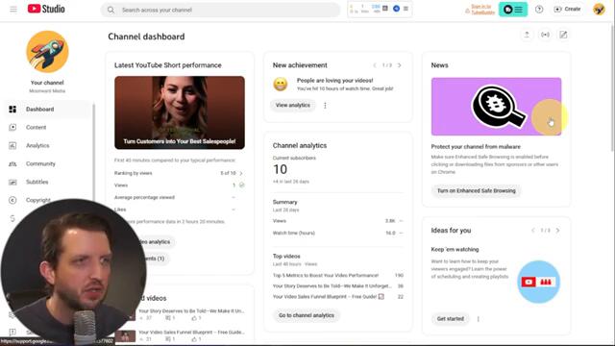Click the blue circle toolbar extension icon
The image size is (615, 346).
point(396,9)
